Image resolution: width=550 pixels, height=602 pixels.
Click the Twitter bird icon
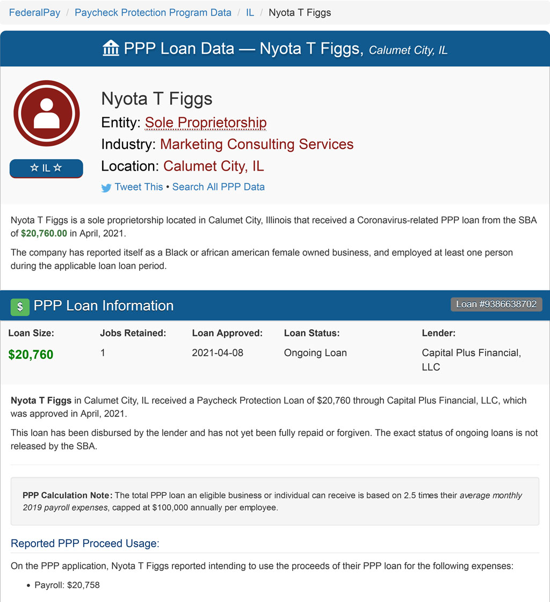[106, 188]
